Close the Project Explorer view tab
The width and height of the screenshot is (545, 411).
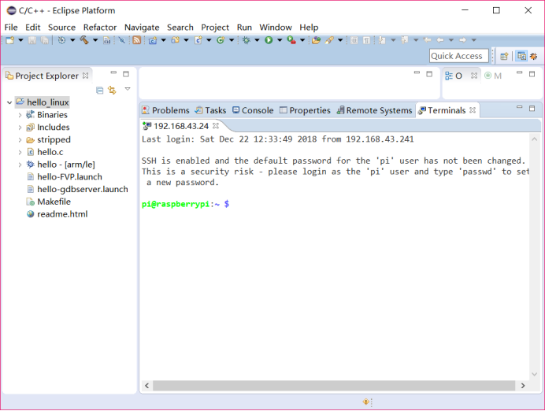click(86, 76)
